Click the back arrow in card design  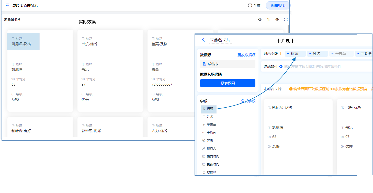coord(204,40)
